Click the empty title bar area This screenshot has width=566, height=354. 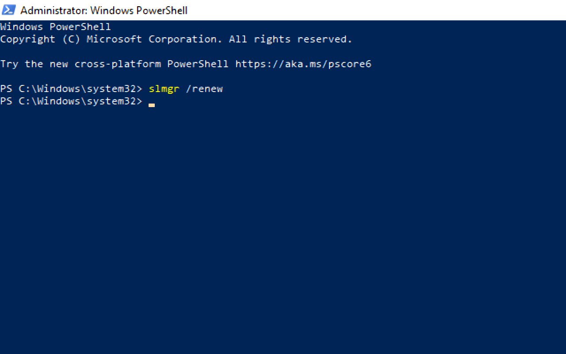click(376, 10)
